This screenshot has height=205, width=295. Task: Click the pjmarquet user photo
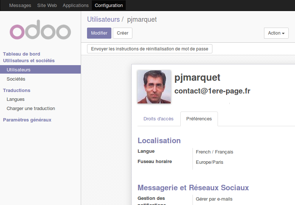point(154,87)
